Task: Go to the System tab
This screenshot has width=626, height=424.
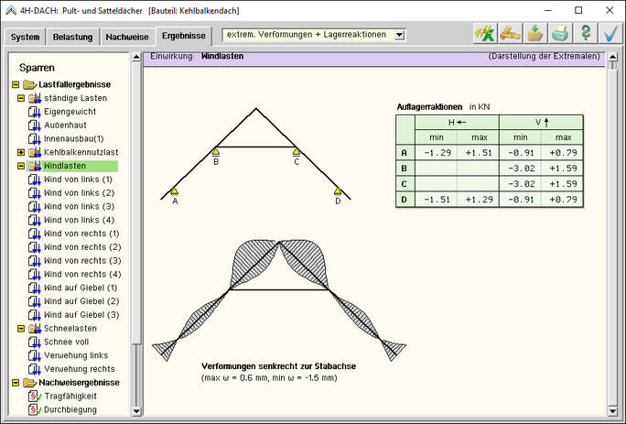Action: click(x=26, y=38)
